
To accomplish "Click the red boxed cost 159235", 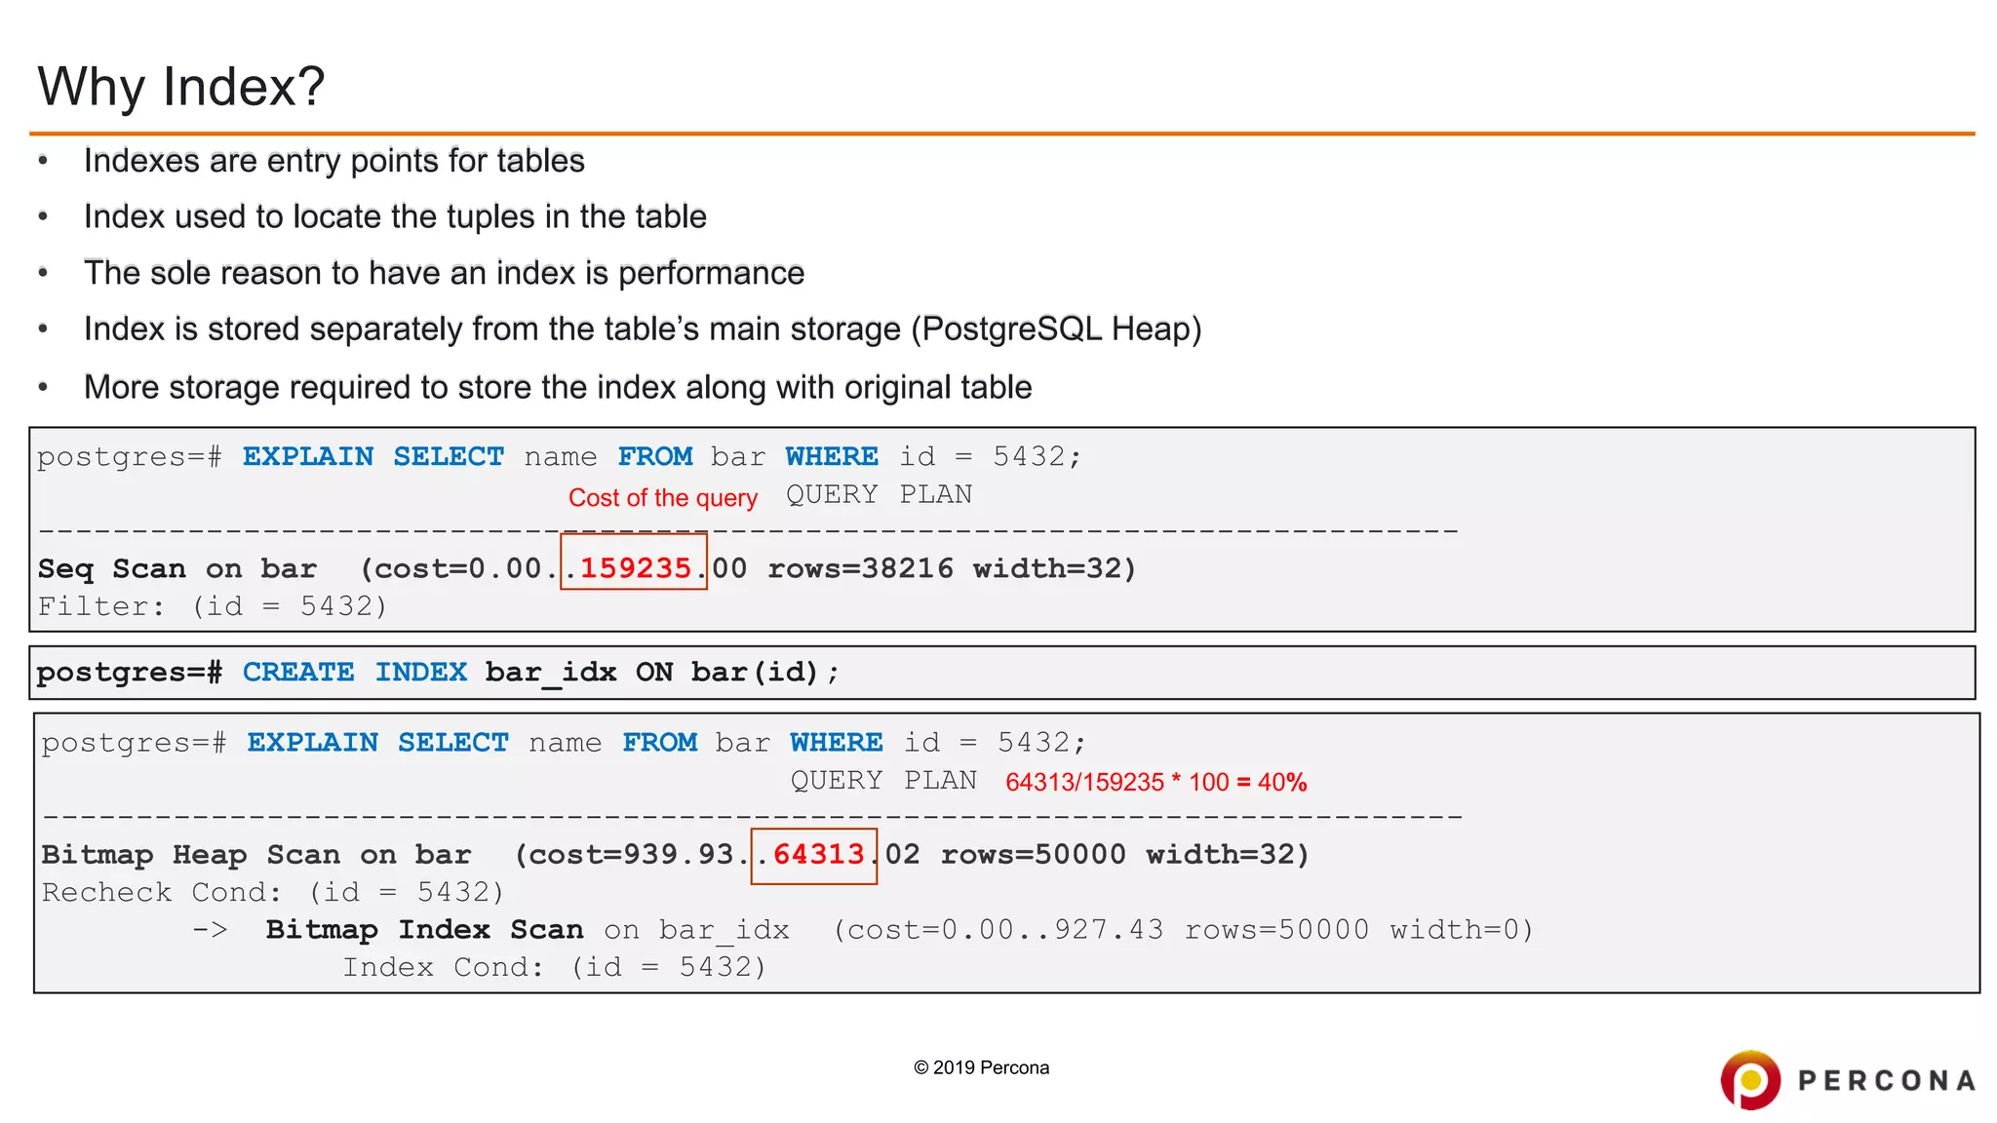I will [x=634, y=567].
